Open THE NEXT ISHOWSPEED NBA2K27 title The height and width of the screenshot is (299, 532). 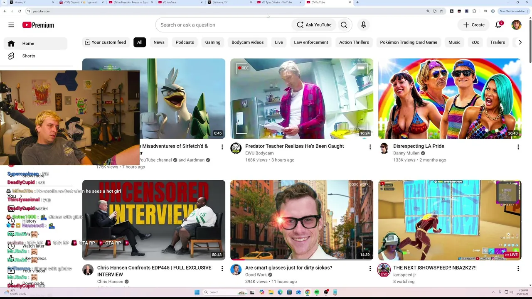(435, 268)
